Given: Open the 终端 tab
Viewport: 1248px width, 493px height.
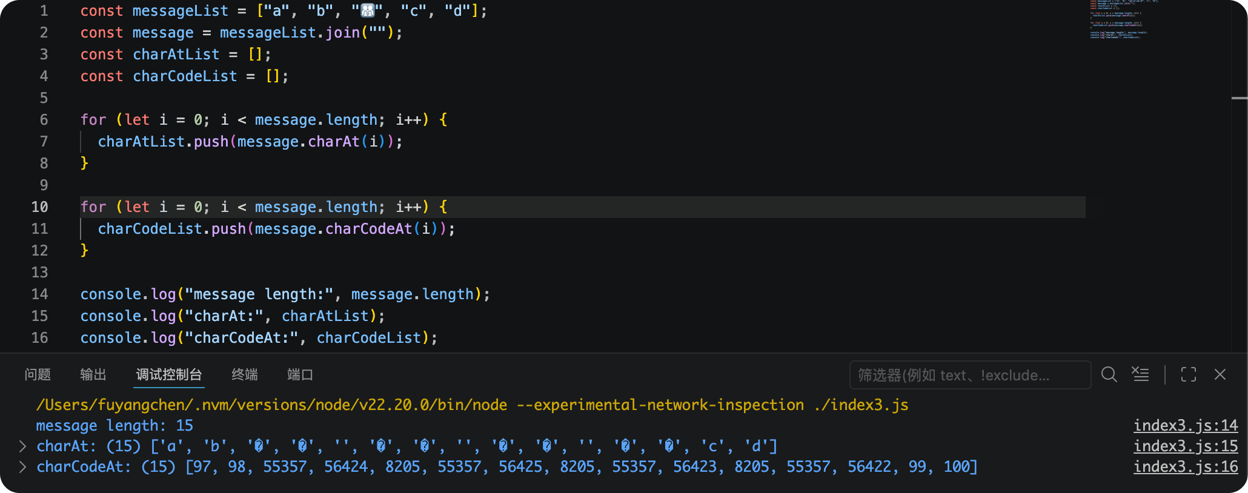Looking at the screenshot, I should 245,375.
